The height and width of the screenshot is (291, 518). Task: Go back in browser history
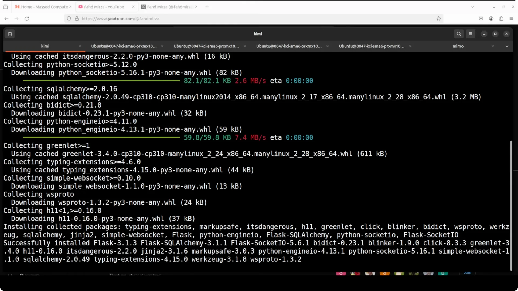(6, 19)
